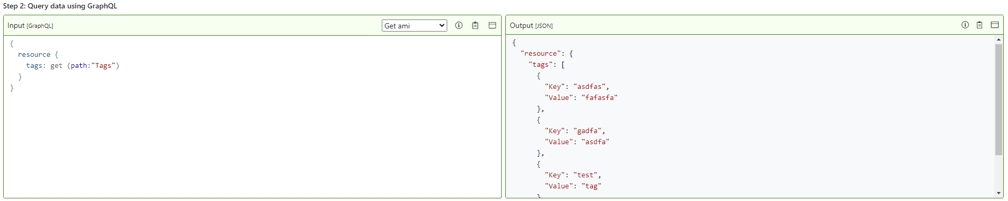1008x201 pixels.
Task: Click the Input [GraphQL] panel title
Action: pos(30,26)
